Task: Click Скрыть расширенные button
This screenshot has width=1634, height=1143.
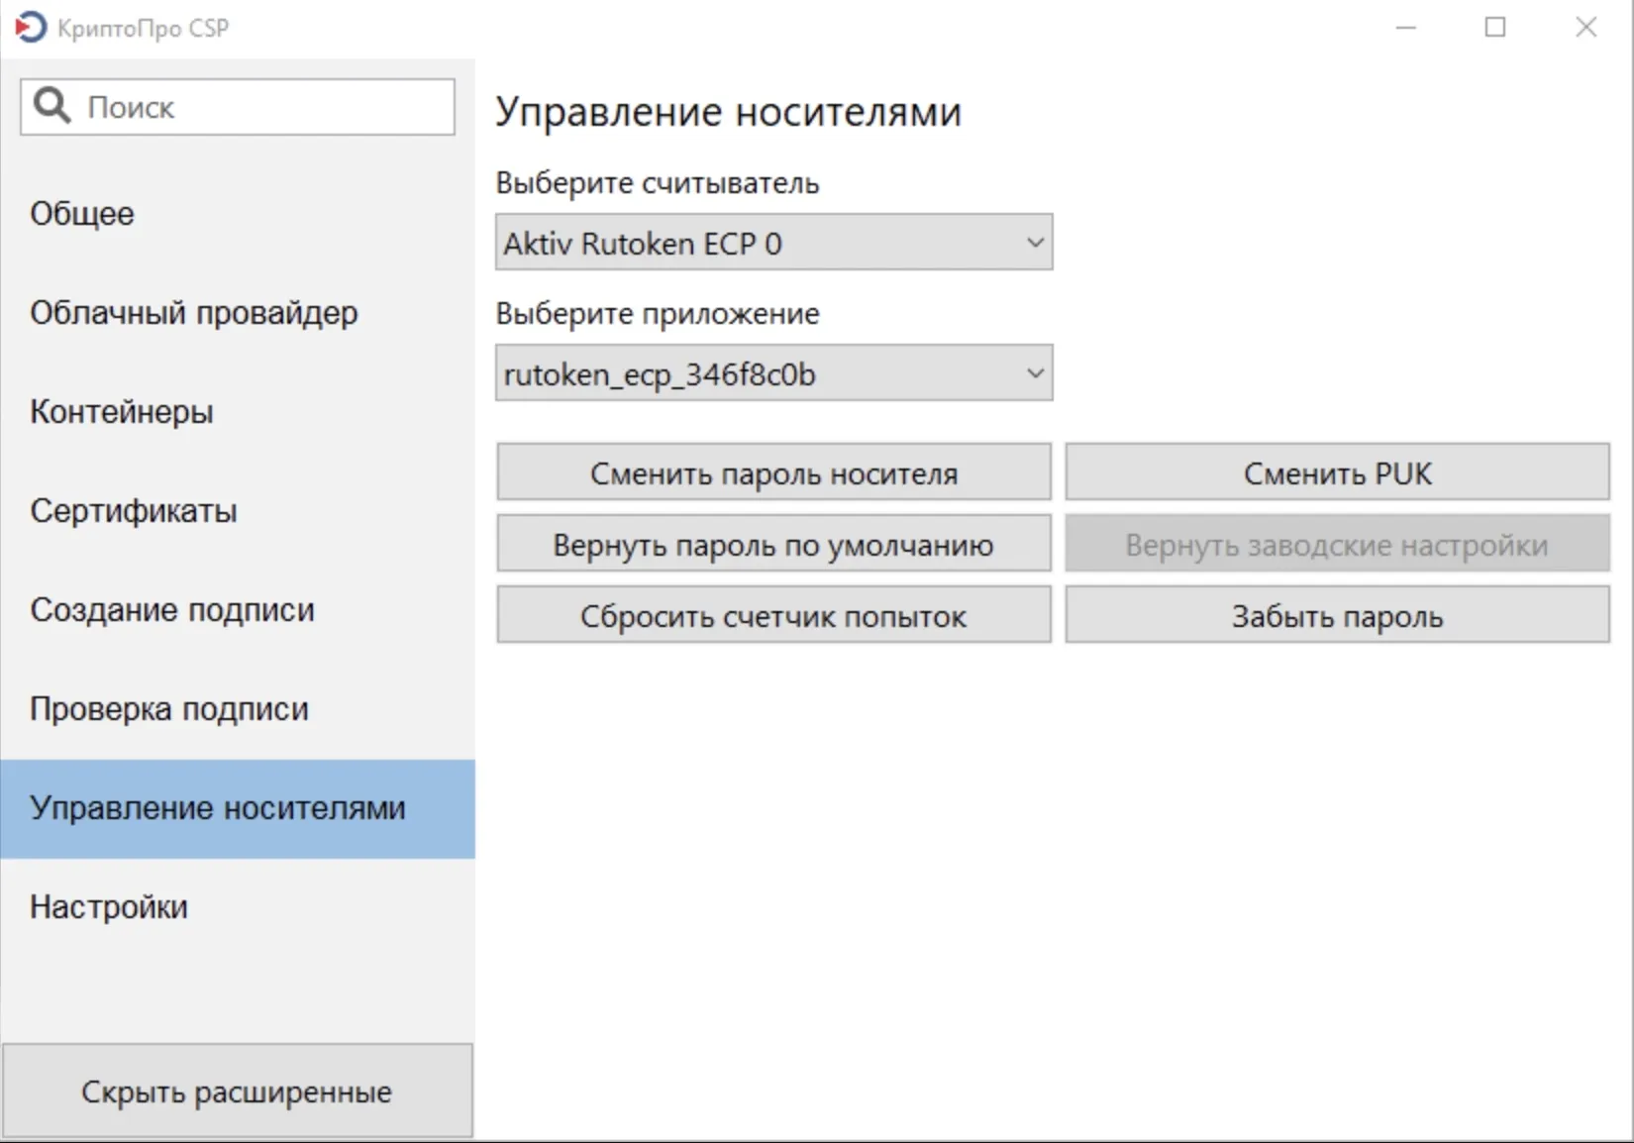Action: click(x=237, y=1091)
